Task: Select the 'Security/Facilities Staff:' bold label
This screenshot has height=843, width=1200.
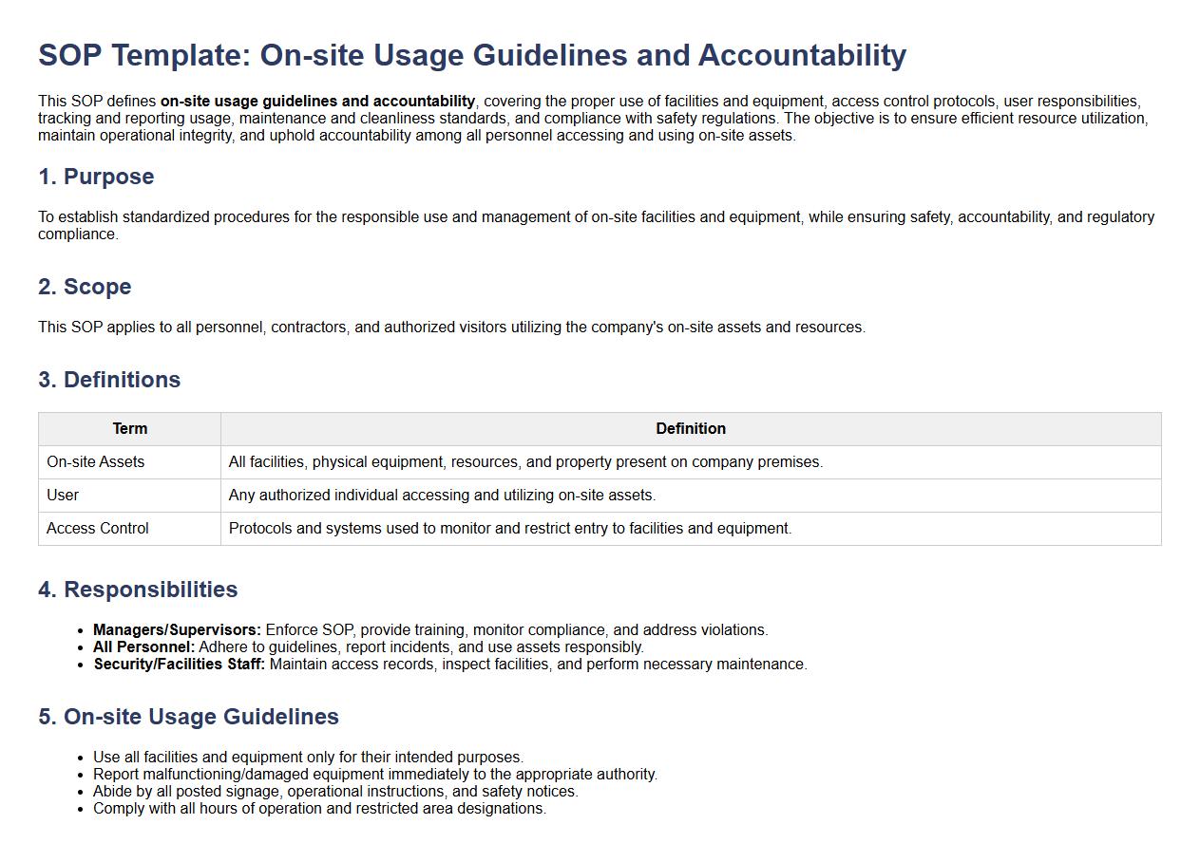Action: tap(179, 665)
